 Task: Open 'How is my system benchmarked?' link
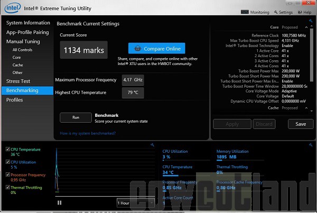88,133
